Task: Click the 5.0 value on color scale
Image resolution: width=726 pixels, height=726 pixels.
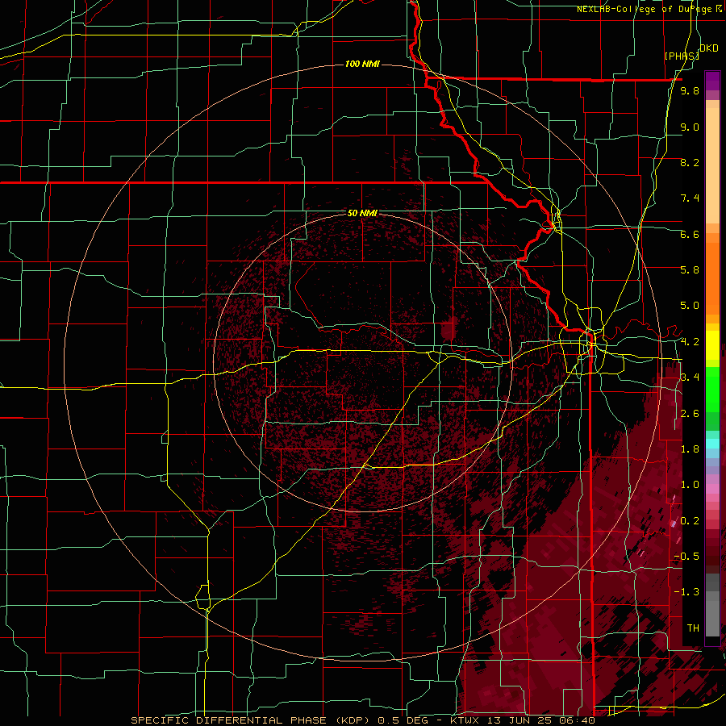Action: 690,306
